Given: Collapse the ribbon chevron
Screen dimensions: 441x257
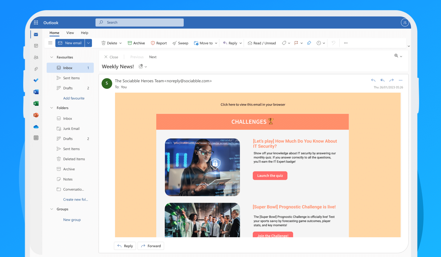Looking at the screenshot, I should click(409, 46).
